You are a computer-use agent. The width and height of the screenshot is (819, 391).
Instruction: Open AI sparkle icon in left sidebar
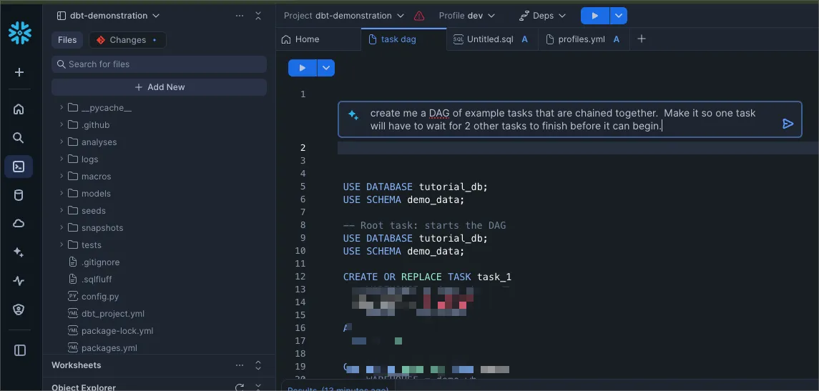point(19,252)
